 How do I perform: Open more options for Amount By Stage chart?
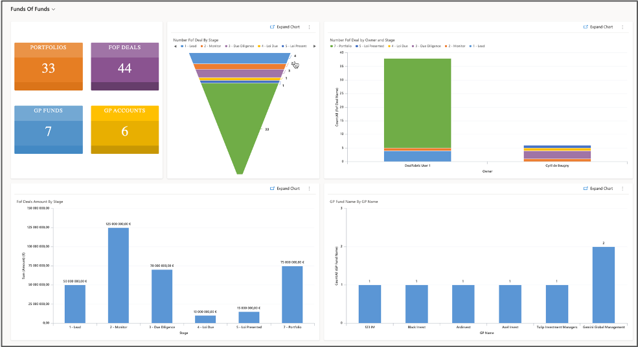(x=309, y=188)
